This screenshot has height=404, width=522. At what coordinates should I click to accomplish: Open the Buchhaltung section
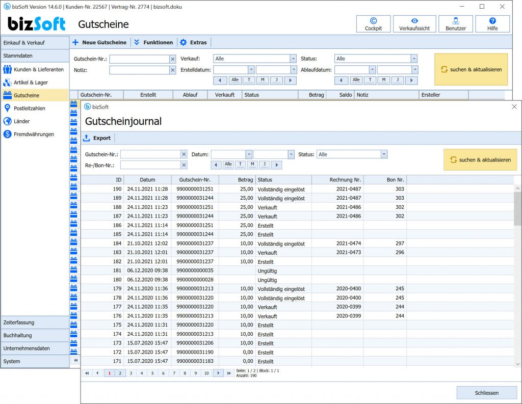pyautogui.click(x=35, y=335)
